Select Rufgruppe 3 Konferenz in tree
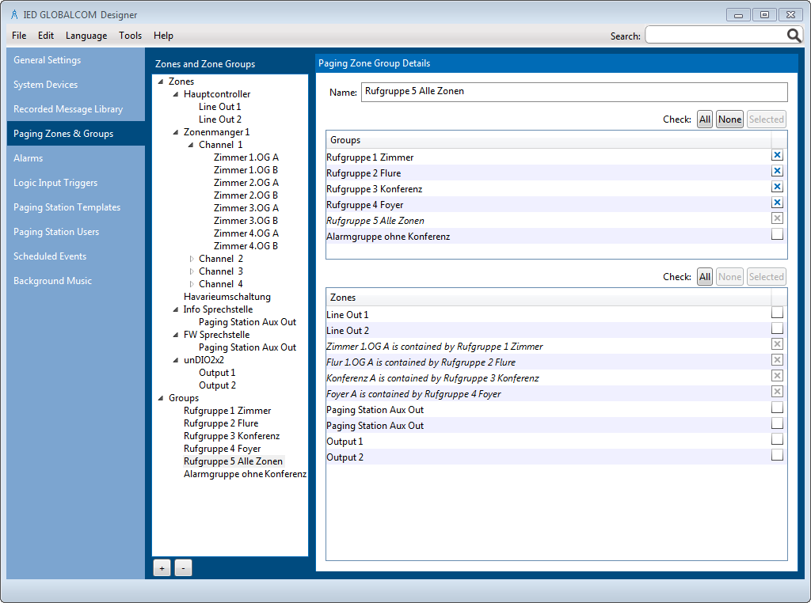Image resolution: width=811 pixels, height=603 pixels. 231,436
